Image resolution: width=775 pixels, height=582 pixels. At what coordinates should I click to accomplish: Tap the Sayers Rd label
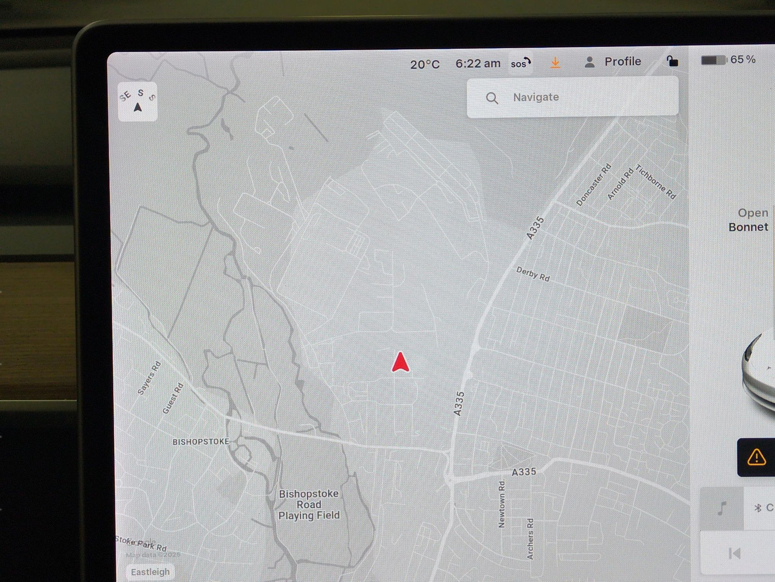(149, 378)
